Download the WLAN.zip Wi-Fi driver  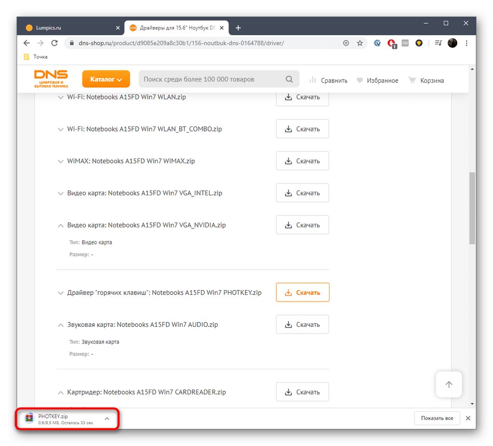(x=303, y=98)
